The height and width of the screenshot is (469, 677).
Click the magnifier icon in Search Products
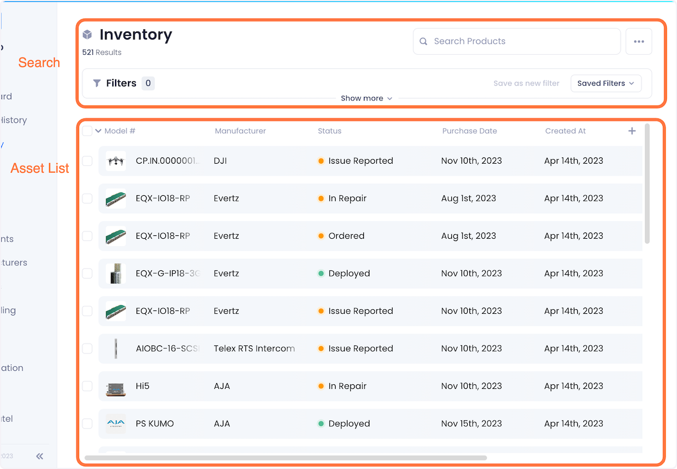(x=424, y=41)
